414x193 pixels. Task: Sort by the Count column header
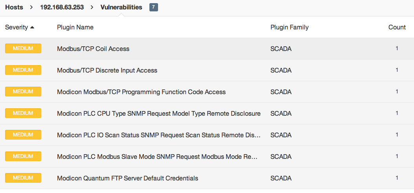pos(397,27)
